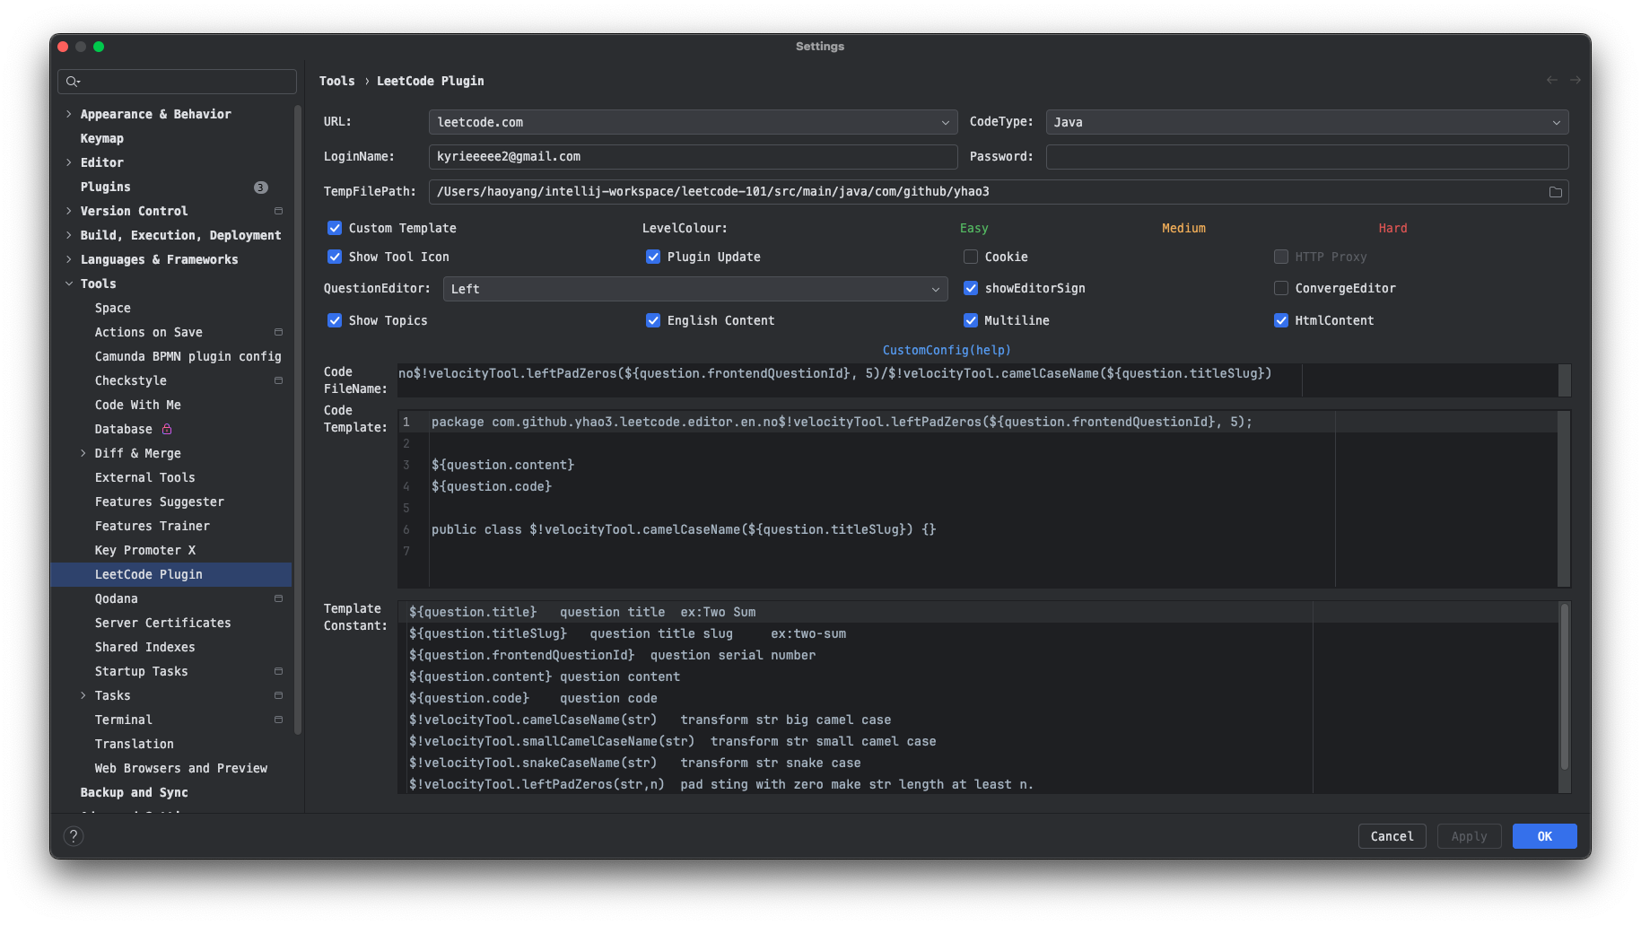The image size is (1641, 925).
Task: Uncheck the HtmlContent checkbox
Action: [x=1281, y=320]
